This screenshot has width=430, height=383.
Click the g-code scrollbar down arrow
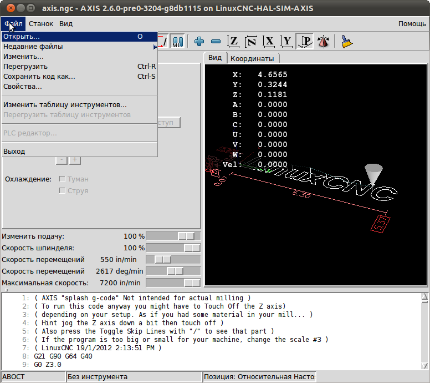(424, 366)
